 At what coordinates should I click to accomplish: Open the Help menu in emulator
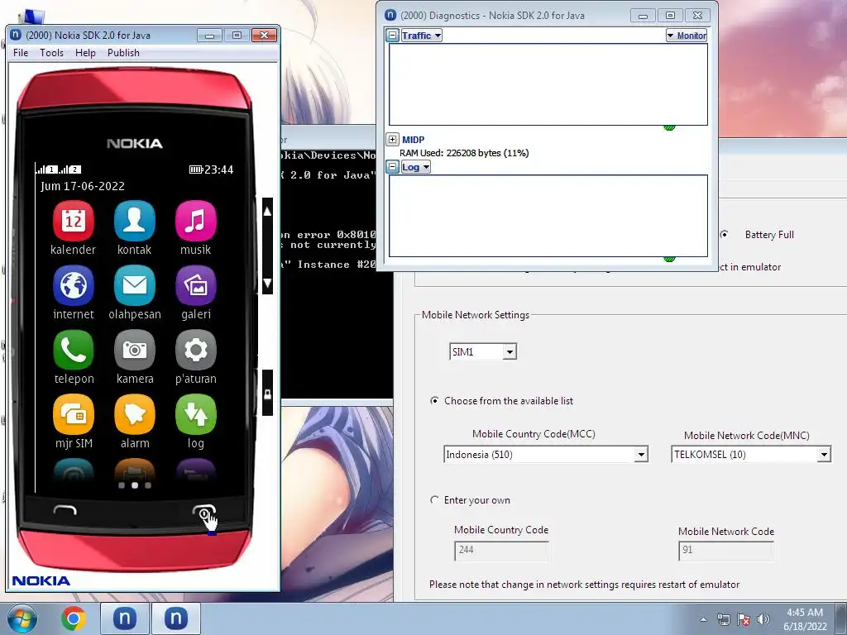coord(85,53)
